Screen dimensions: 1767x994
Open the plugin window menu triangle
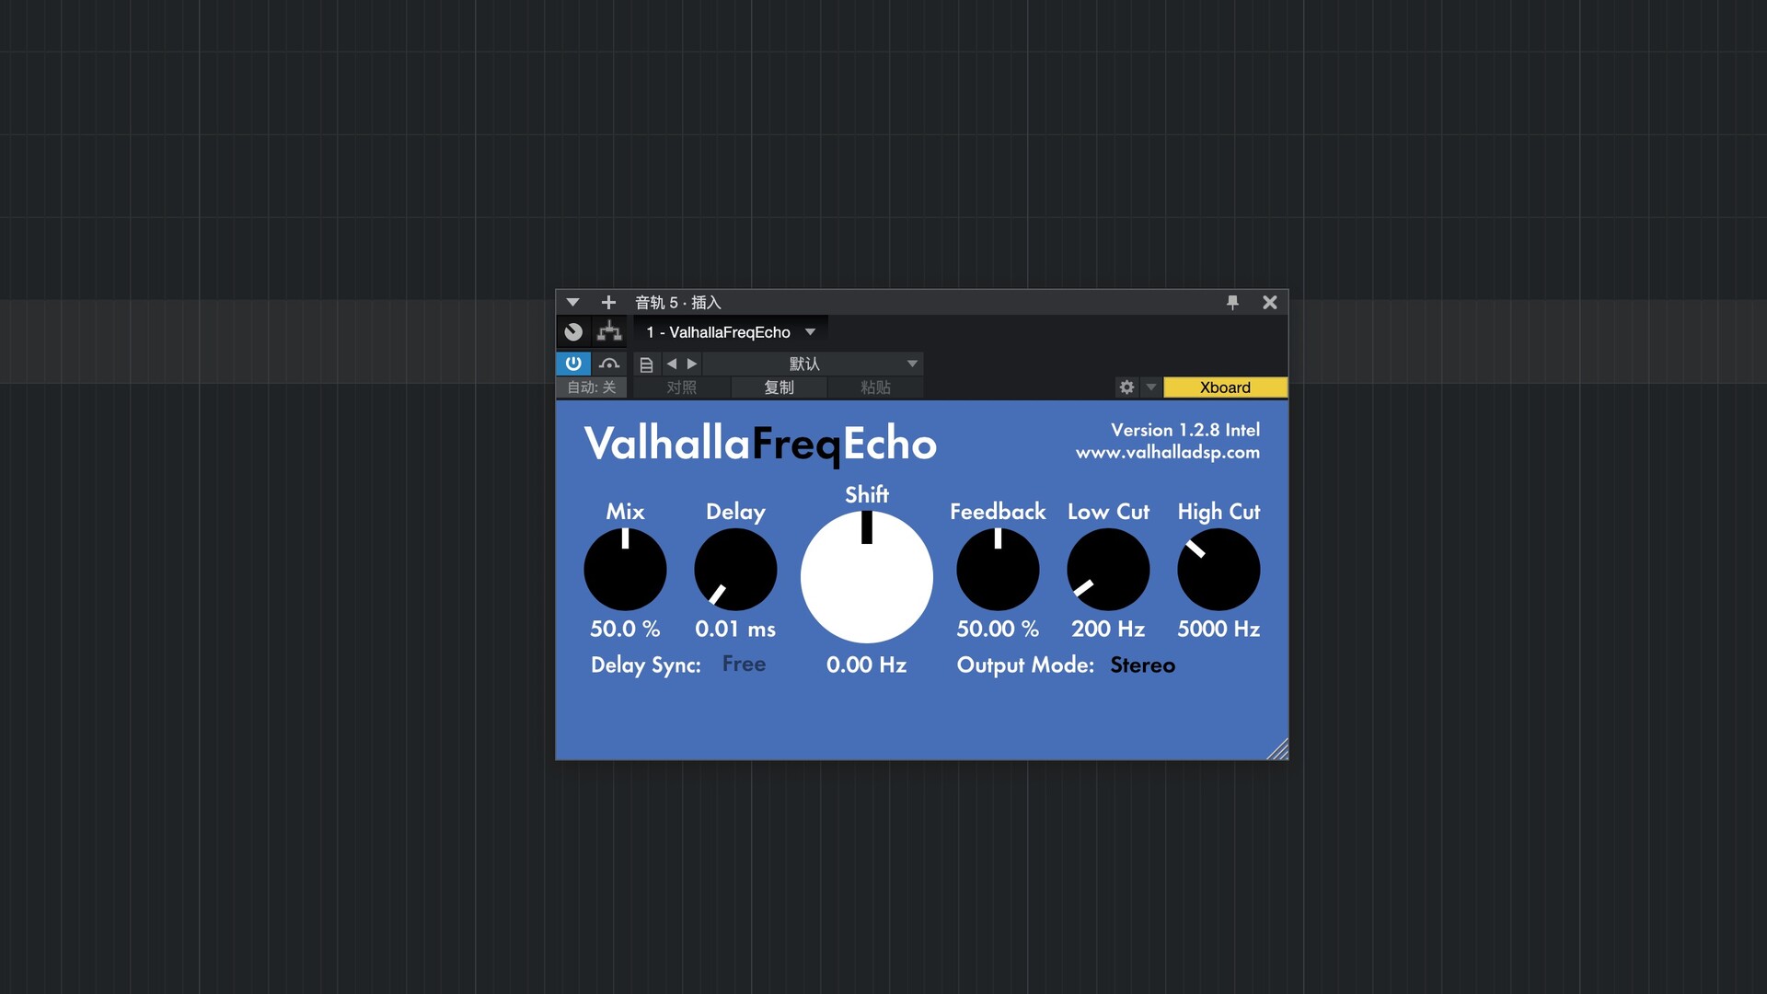click(x=572, y=302)
